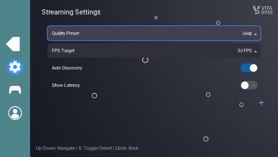Open the user profile icon
This screenshot has height=157, width=278.
coord(15,113)
